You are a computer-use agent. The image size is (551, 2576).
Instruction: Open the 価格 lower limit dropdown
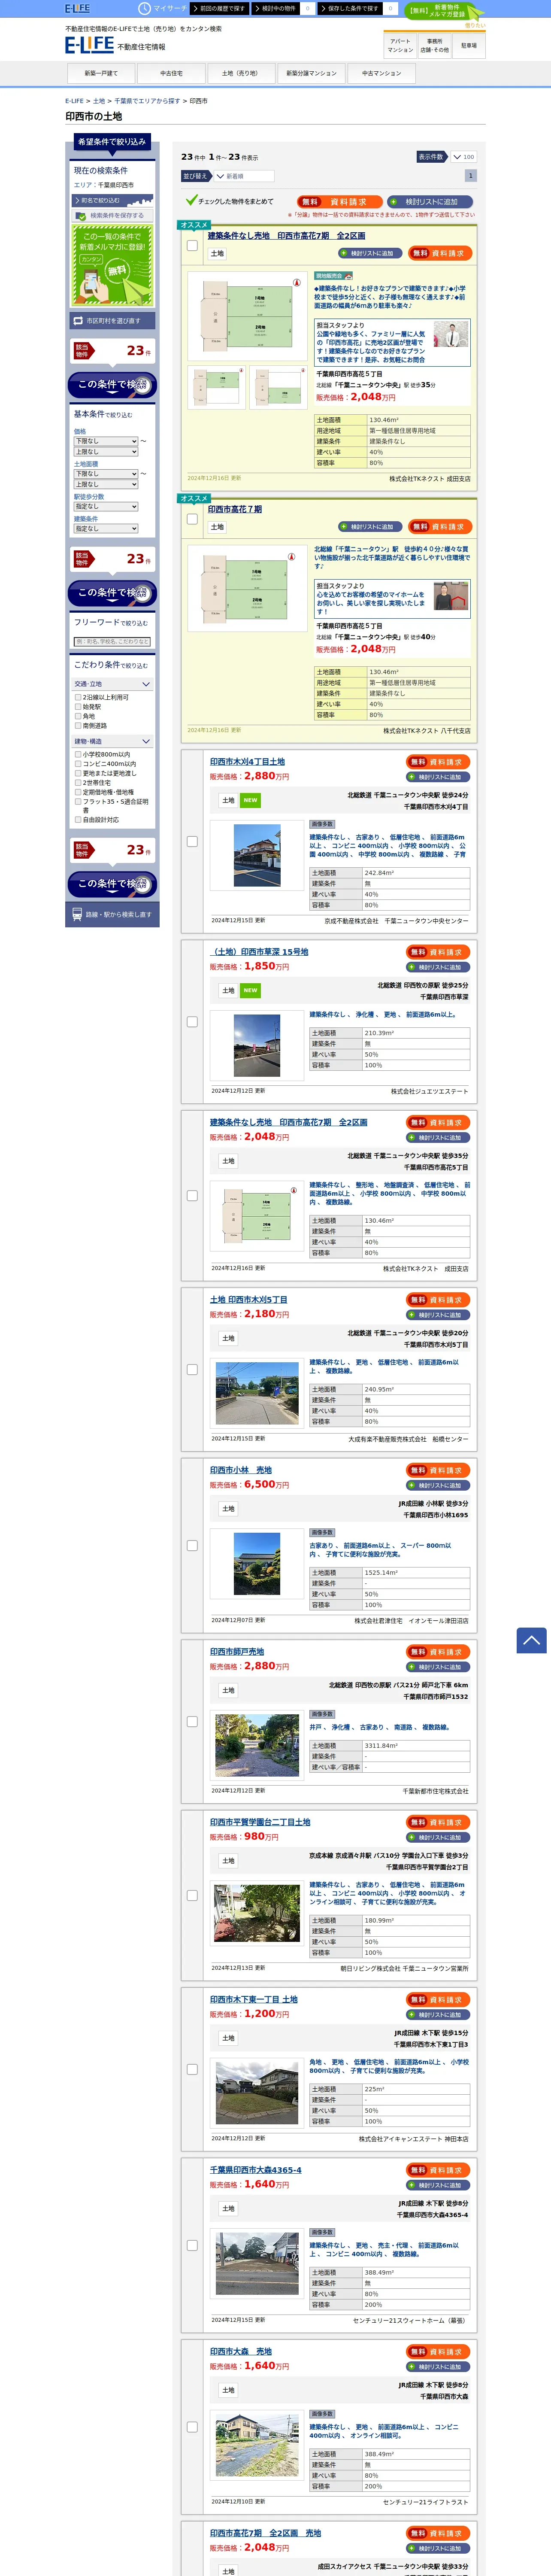coord(105,441)
